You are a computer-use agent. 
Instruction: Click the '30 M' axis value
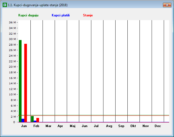coord(12,39)
